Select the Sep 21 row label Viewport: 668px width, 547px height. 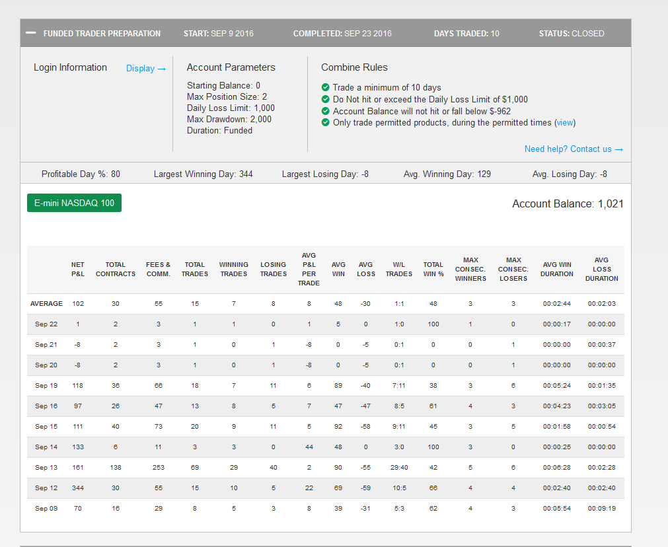coord(46,345)
